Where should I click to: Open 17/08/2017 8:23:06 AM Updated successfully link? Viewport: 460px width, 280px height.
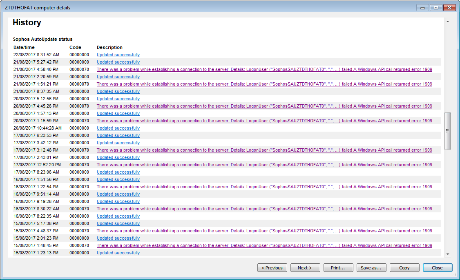118,172
